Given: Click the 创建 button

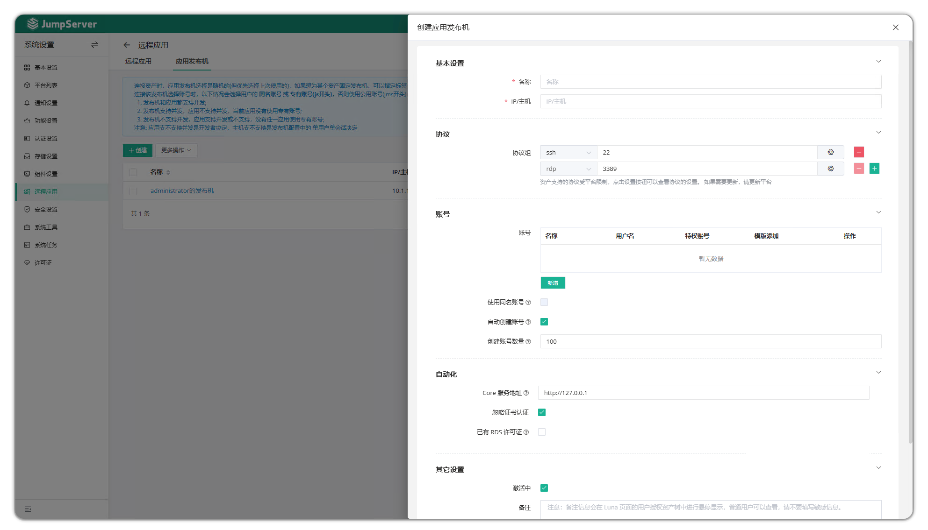Looking at the screenshot, I should pos(137,150).
